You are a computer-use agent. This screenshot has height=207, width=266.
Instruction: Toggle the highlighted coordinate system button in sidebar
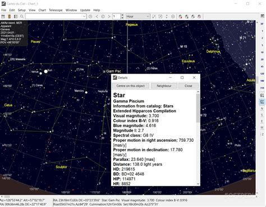click(x=262, y=102)
